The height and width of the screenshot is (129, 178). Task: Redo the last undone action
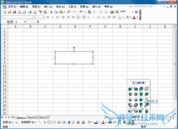(x=81, y=12)
